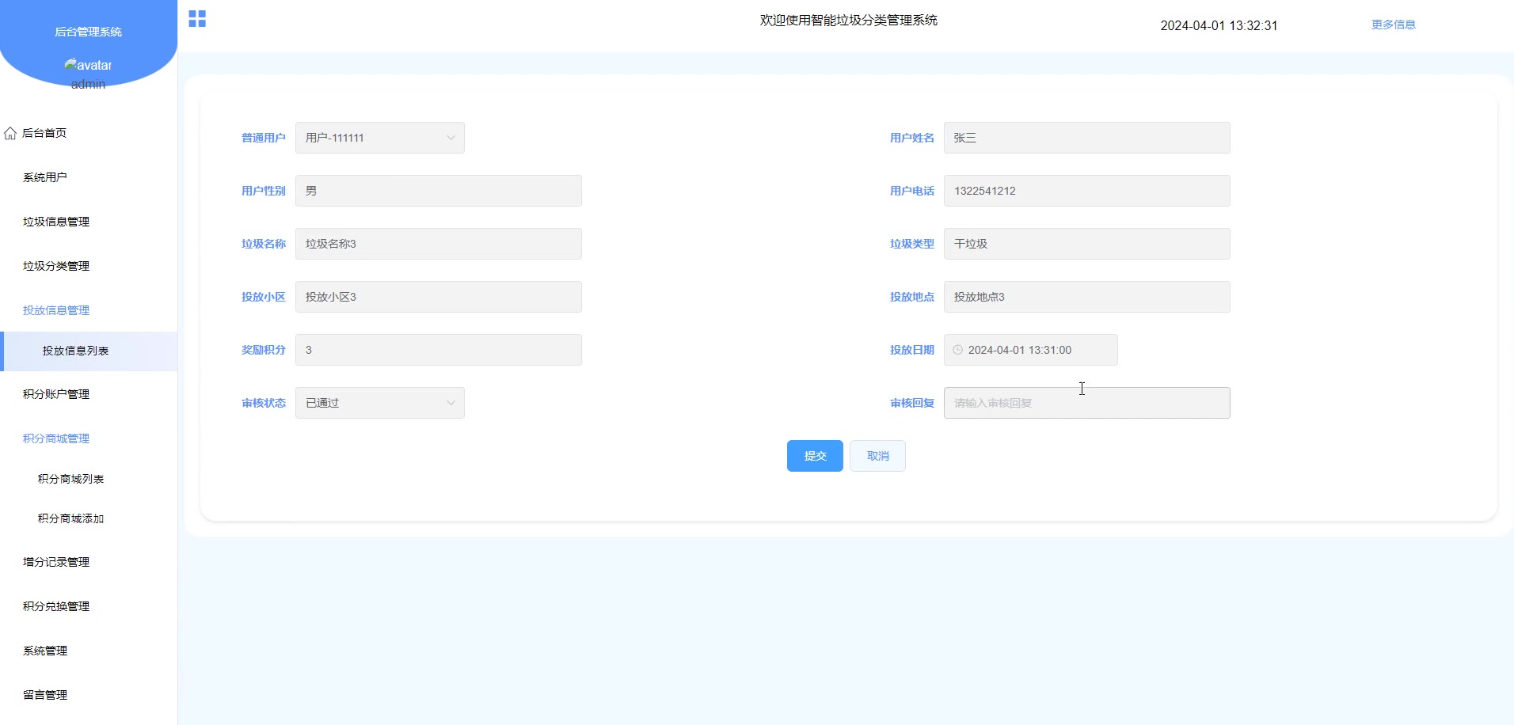The width and height of the screenshot is (1514, 725).
Task: Open the 审核状态 dropdown showing 已通过
Action: point(380,403)
